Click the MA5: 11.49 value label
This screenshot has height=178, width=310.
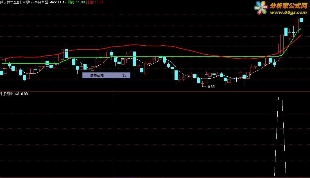point(58,2)
